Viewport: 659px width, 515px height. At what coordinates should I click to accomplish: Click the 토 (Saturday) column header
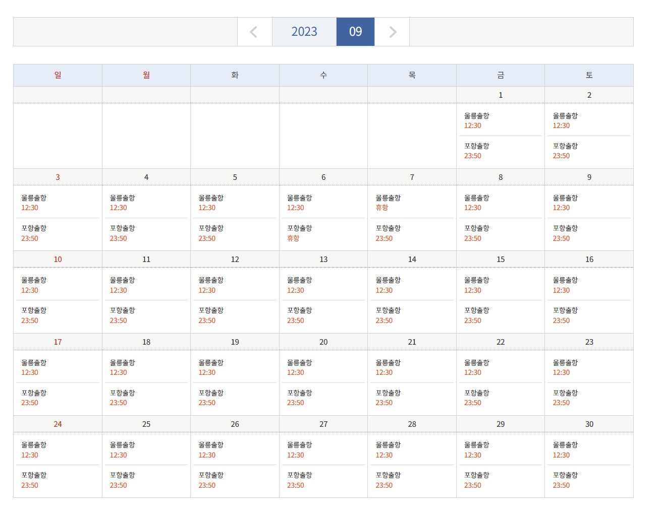589,75
